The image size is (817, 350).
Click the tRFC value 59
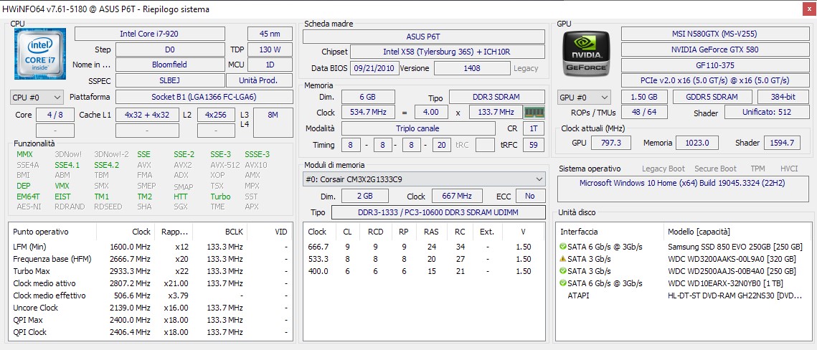[x=533, y=145]
